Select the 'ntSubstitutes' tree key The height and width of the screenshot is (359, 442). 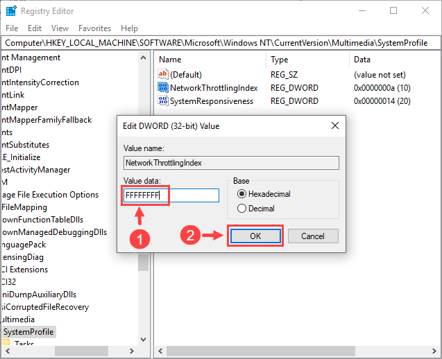[25, 145]
